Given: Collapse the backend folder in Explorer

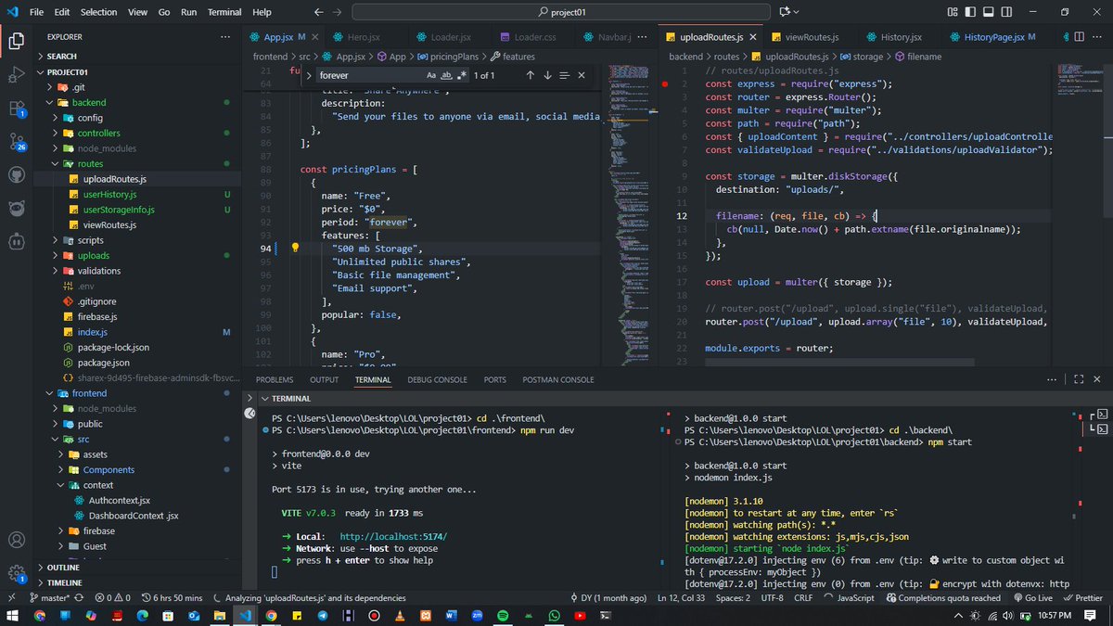Looking at the screenshot, I should point(89,102).
